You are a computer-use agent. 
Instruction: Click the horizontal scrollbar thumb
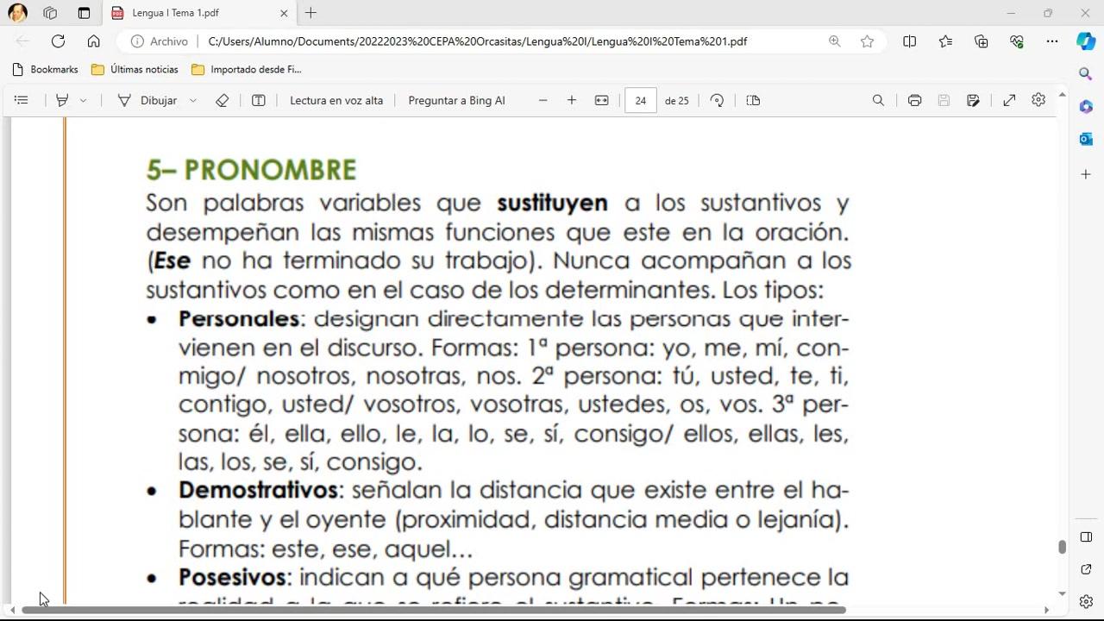pyautogui.click(x=434, y=611)
